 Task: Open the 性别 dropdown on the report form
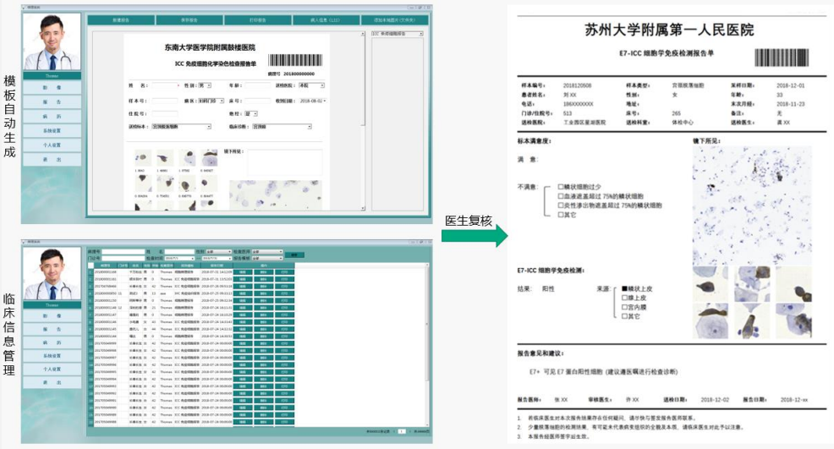tap(205, 85)
